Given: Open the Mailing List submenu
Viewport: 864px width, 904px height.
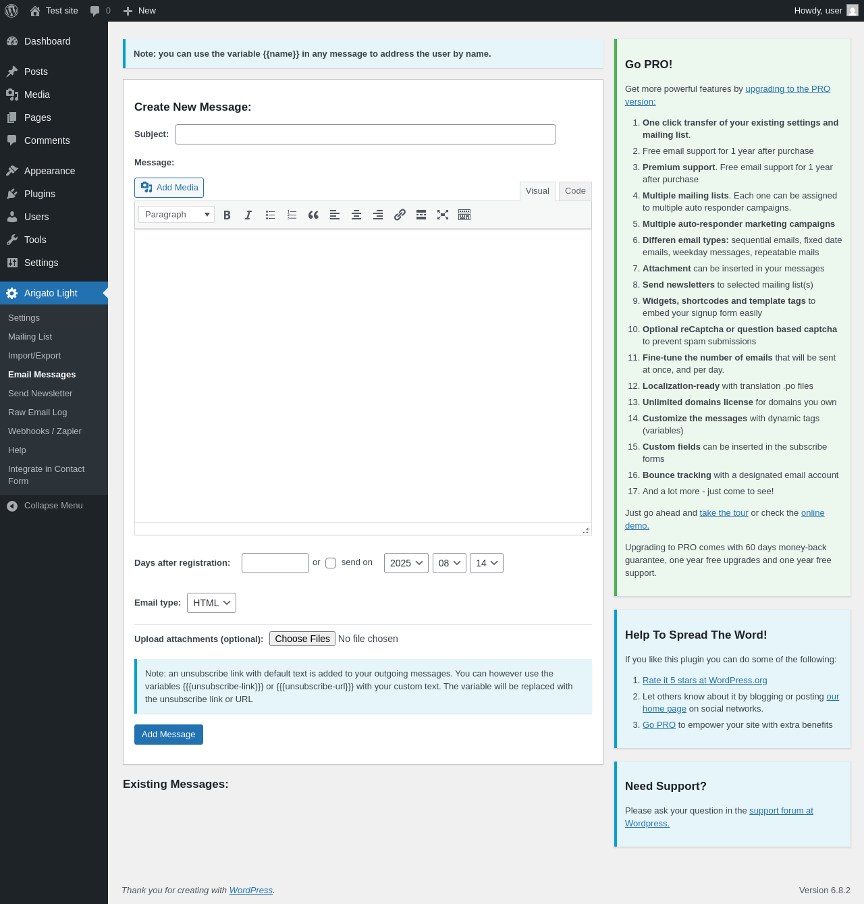Looking at the screenshot, I should [54, 337].
